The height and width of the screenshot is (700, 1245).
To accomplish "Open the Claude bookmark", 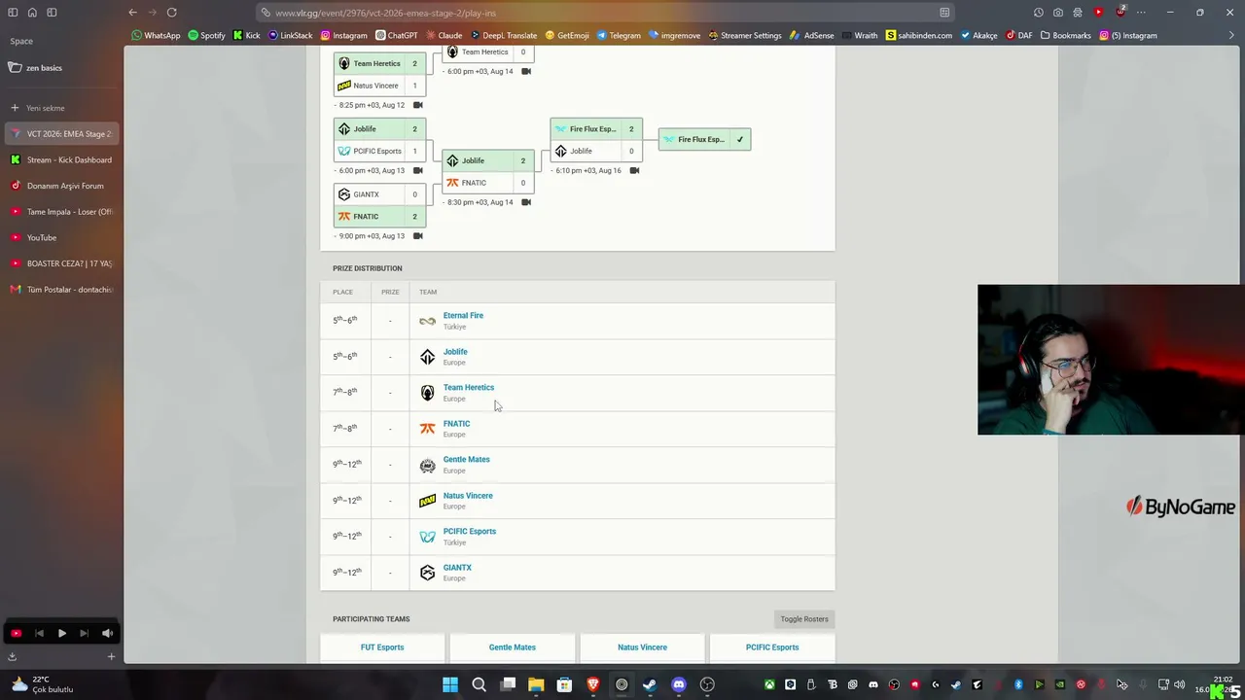I will 444,35.
